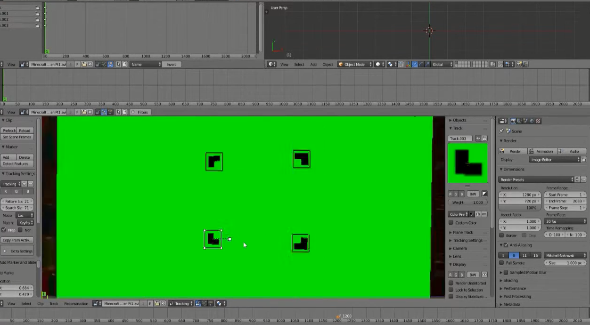The image size is (590, 325).
Task: Open the Add menu in 3D view header
Action: tap(313, 64)
